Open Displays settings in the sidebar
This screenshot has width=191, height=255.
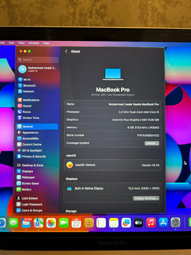click(x=25, y=171)
